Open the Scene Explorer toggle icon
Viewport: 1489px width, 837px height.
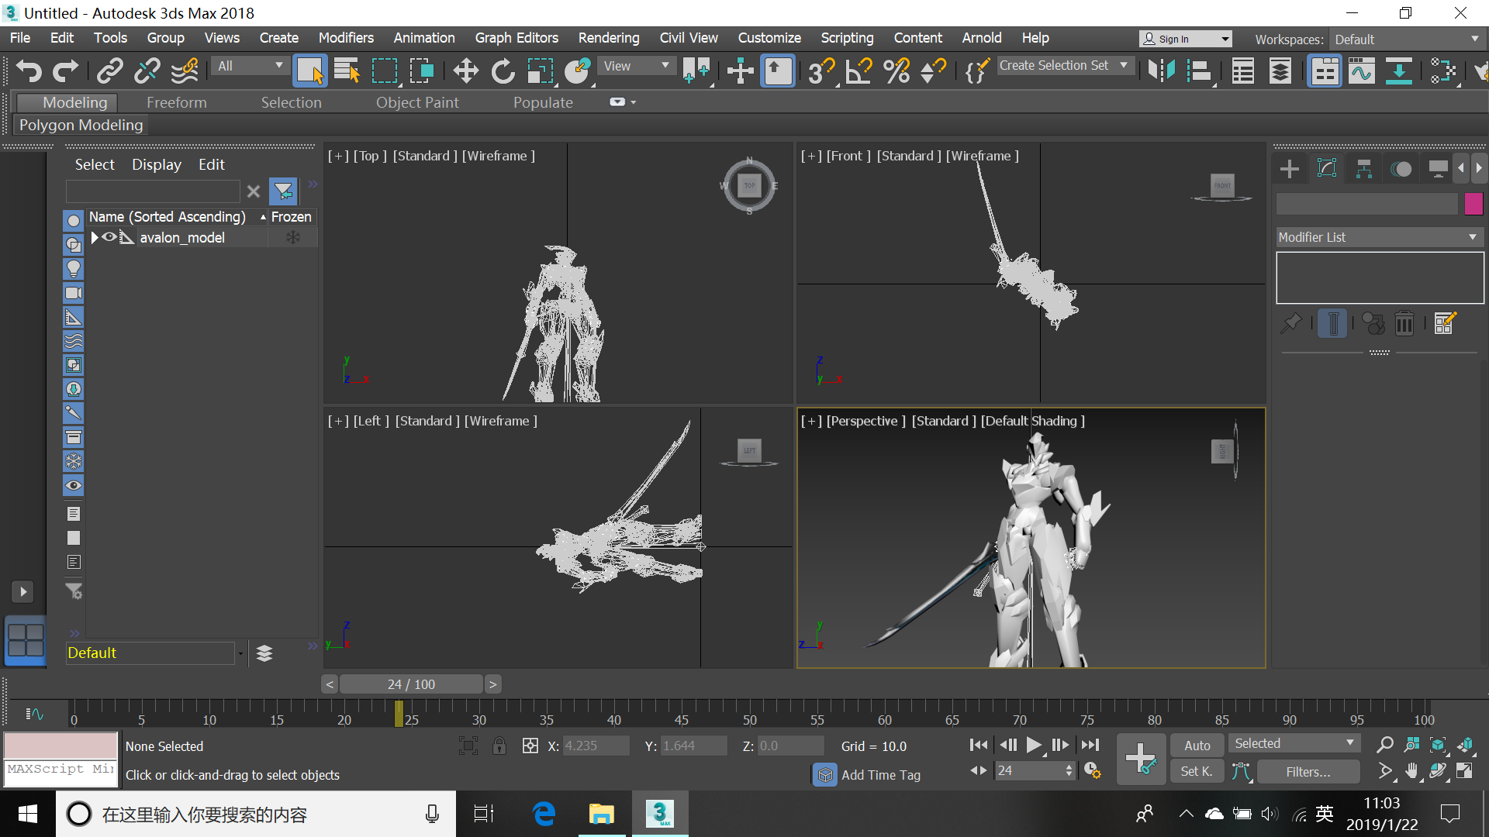click(x=1243, y=71)
